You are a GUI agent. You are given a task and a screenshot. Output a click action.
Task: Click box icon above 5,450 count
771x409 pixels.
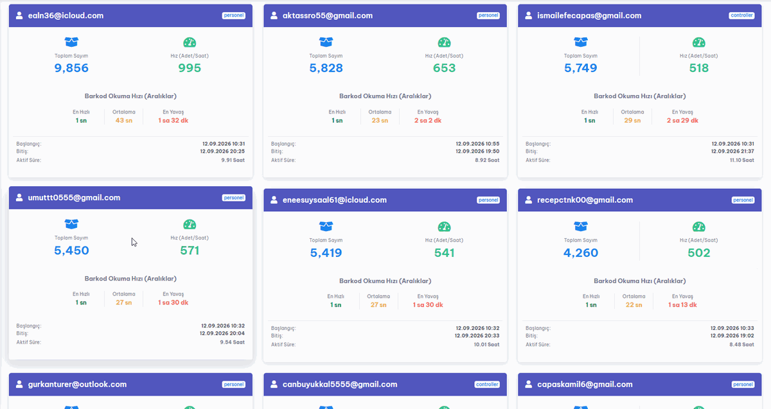(x=71, y=224)
